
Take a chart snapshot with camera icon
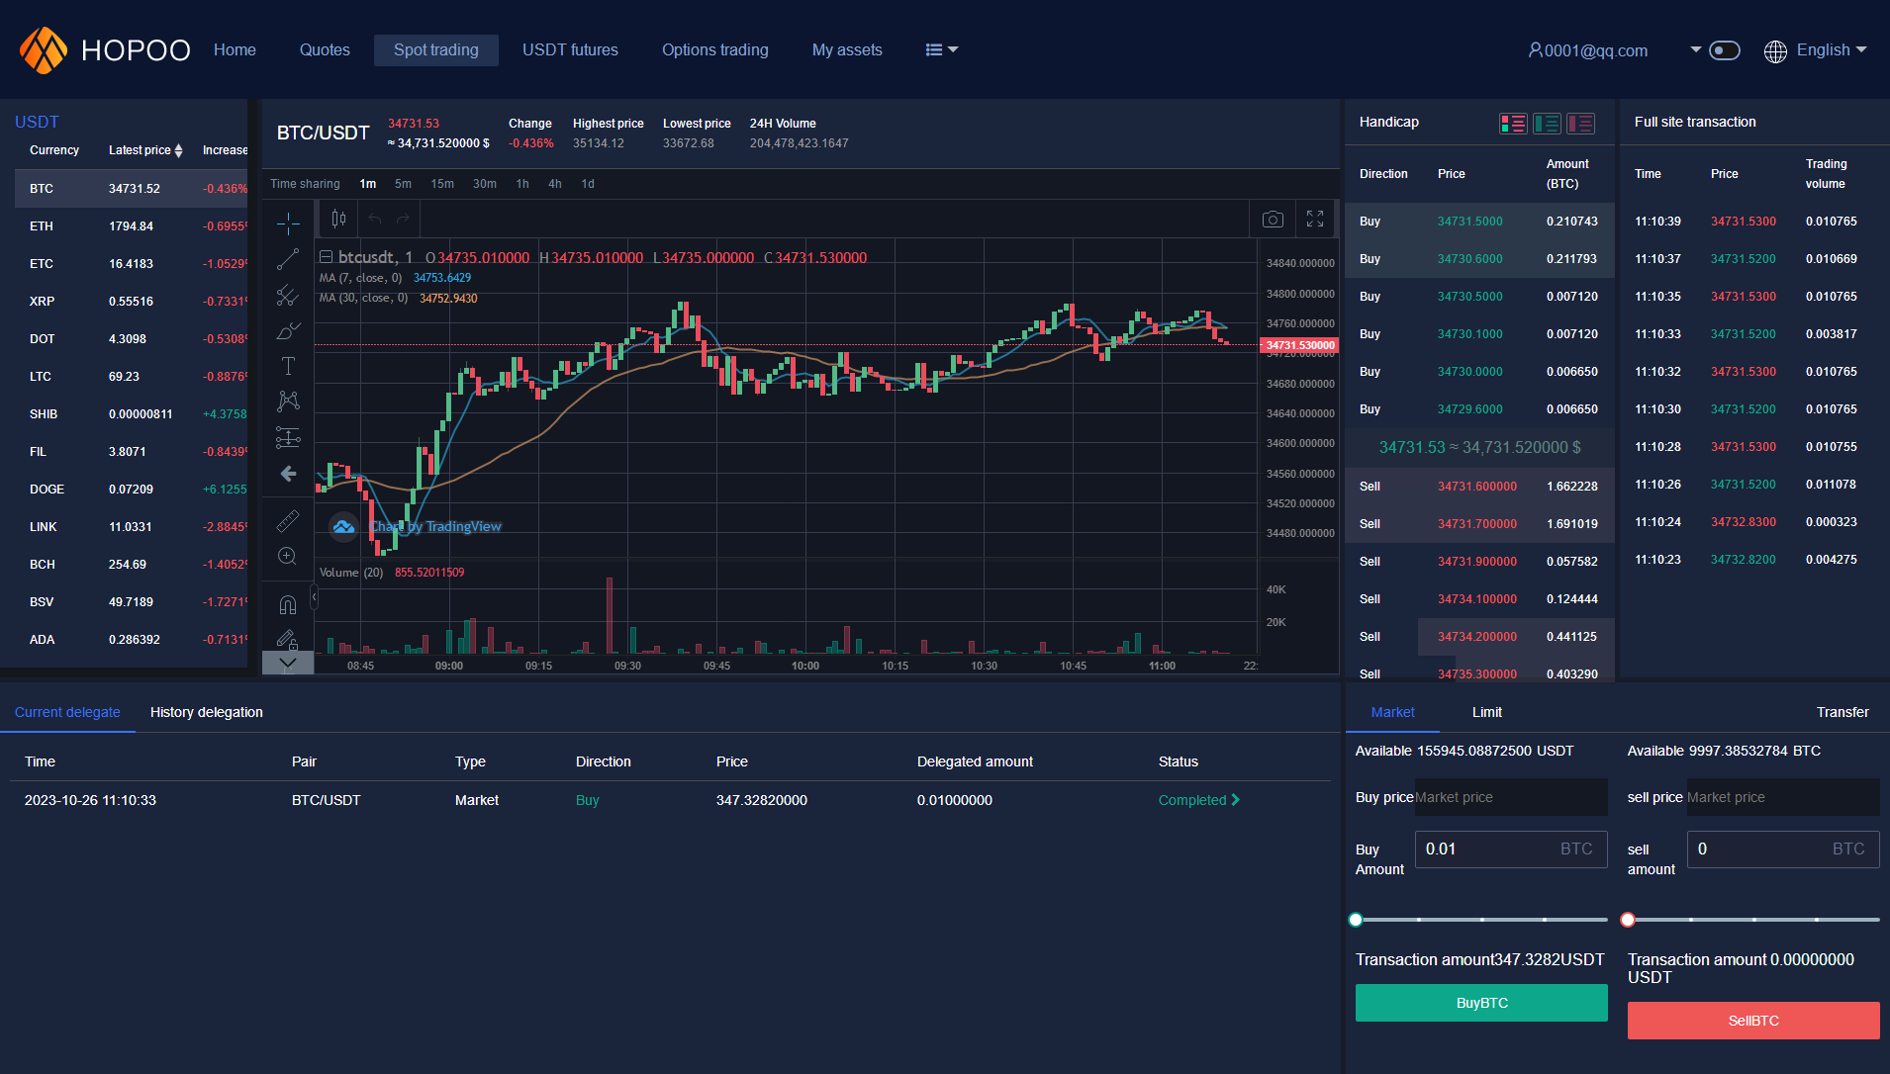pos(1273,219)
